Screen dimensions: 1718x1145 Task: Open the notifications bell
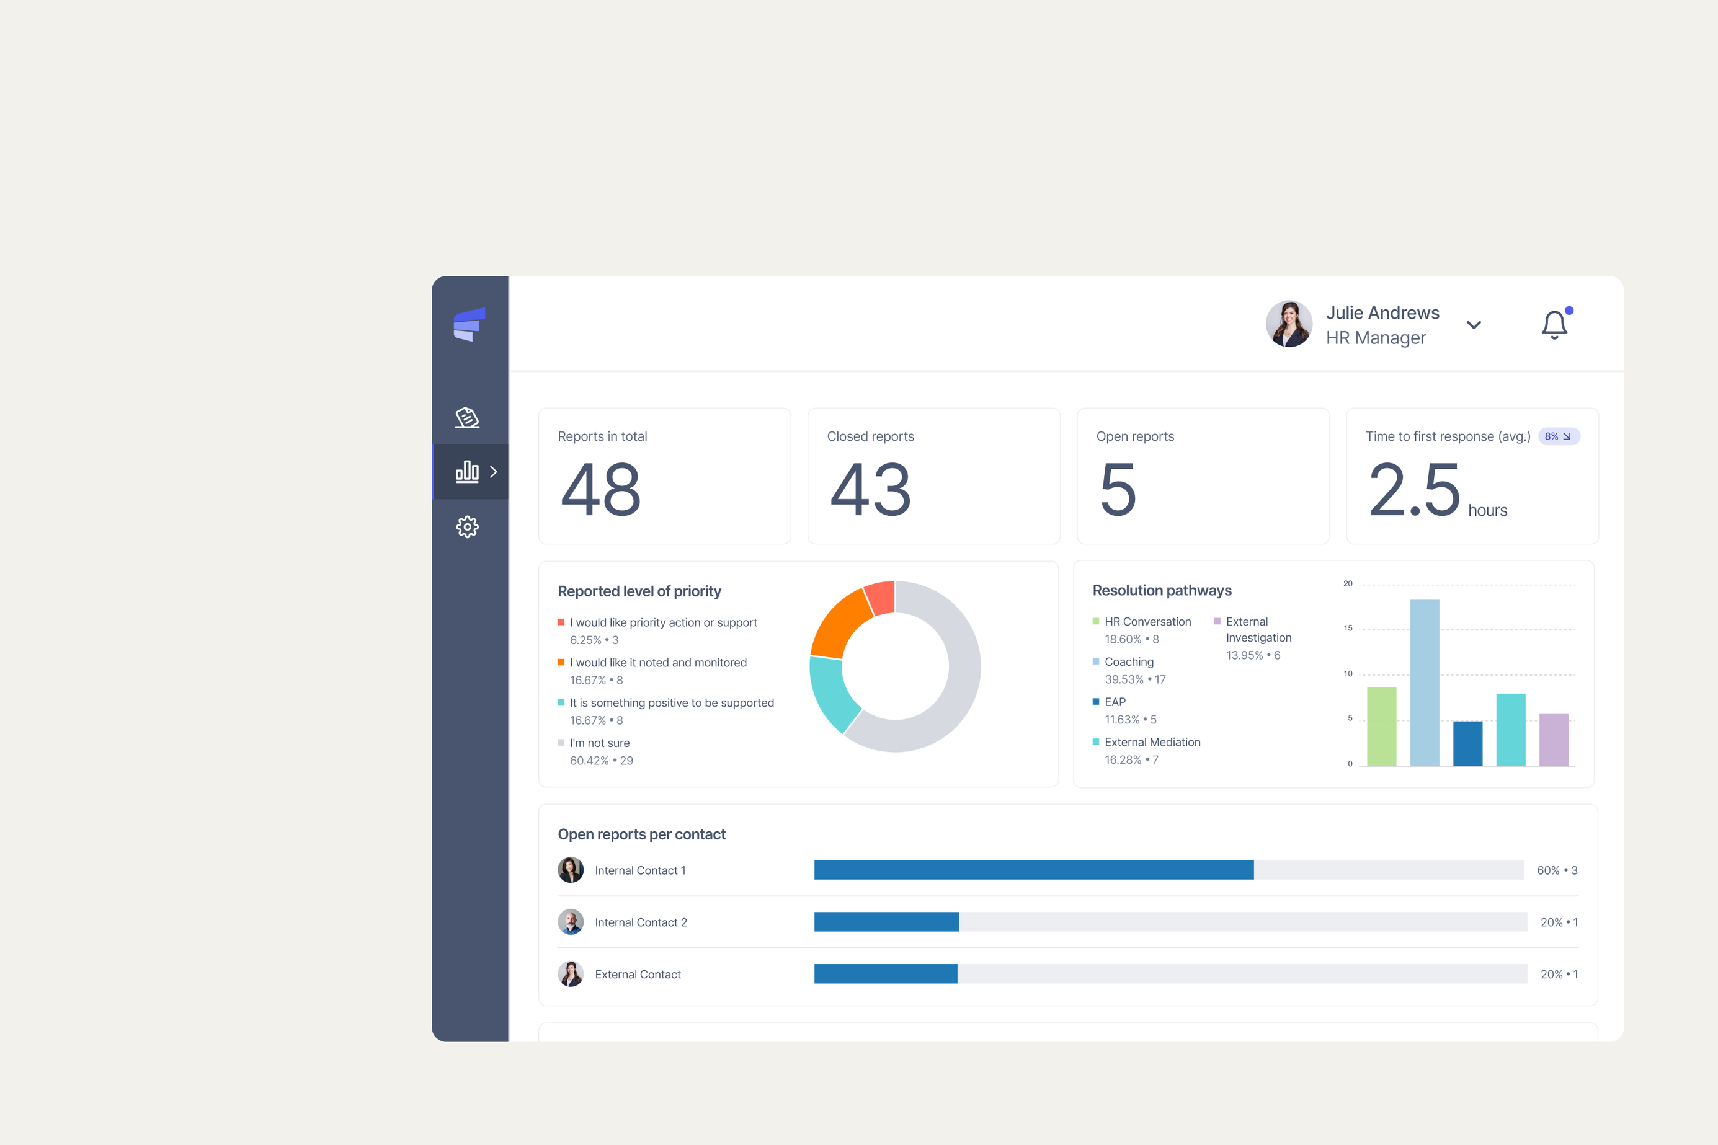(1555, 324)
